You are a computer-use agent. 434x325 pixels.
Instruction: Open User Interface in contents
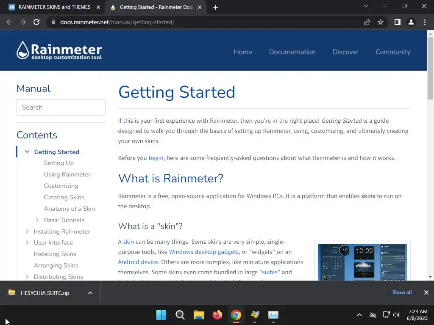point(53,242)
